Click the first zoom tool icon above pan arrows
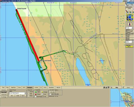The width and height of the screenshot is (134, 107). 127,11
